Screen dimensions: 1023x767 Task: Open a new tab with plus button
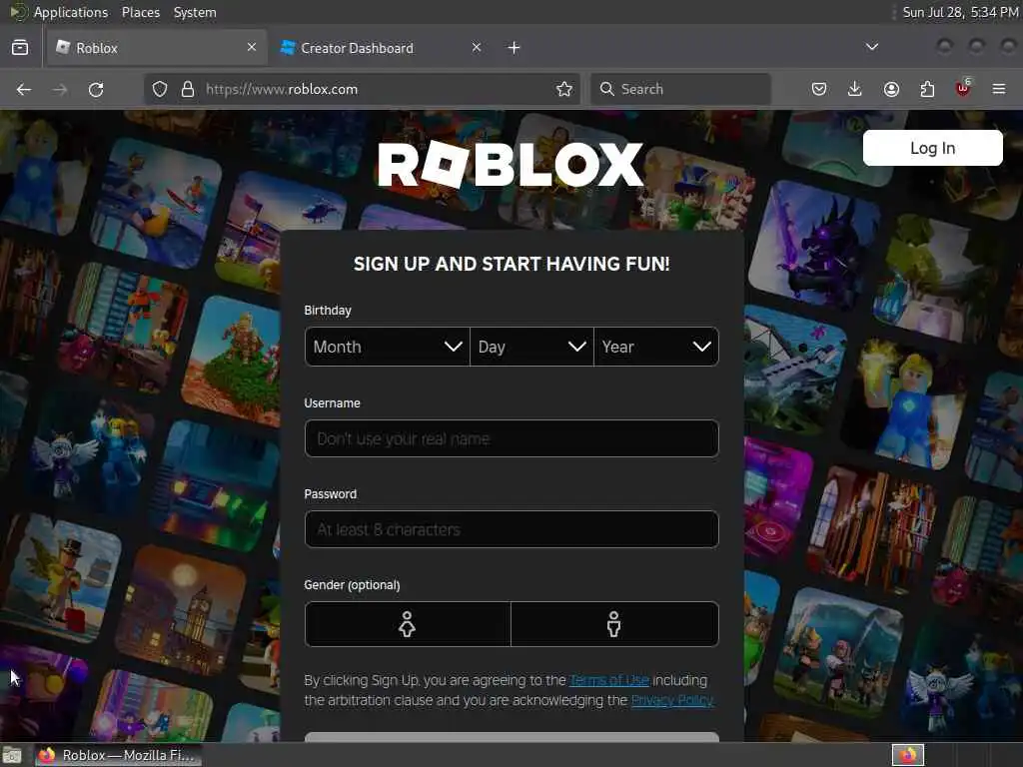pos(514,48)
